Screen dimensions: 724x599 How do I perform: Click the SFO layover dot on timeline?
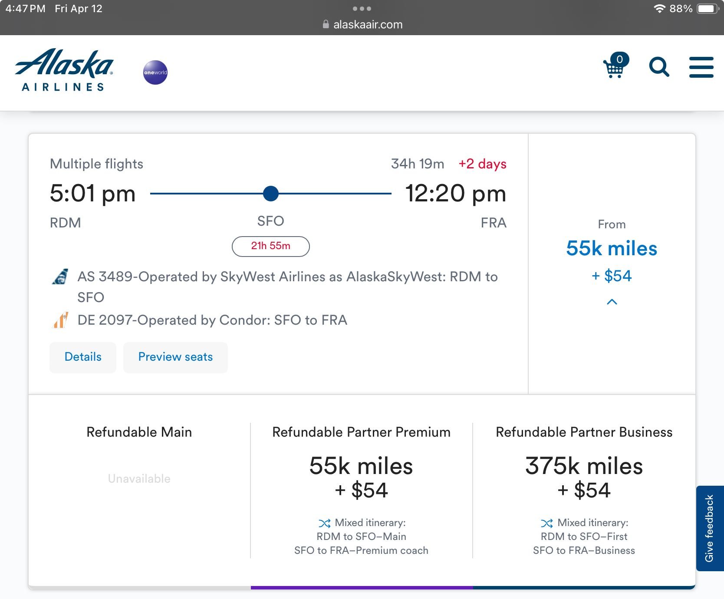(x=271, y=194)
